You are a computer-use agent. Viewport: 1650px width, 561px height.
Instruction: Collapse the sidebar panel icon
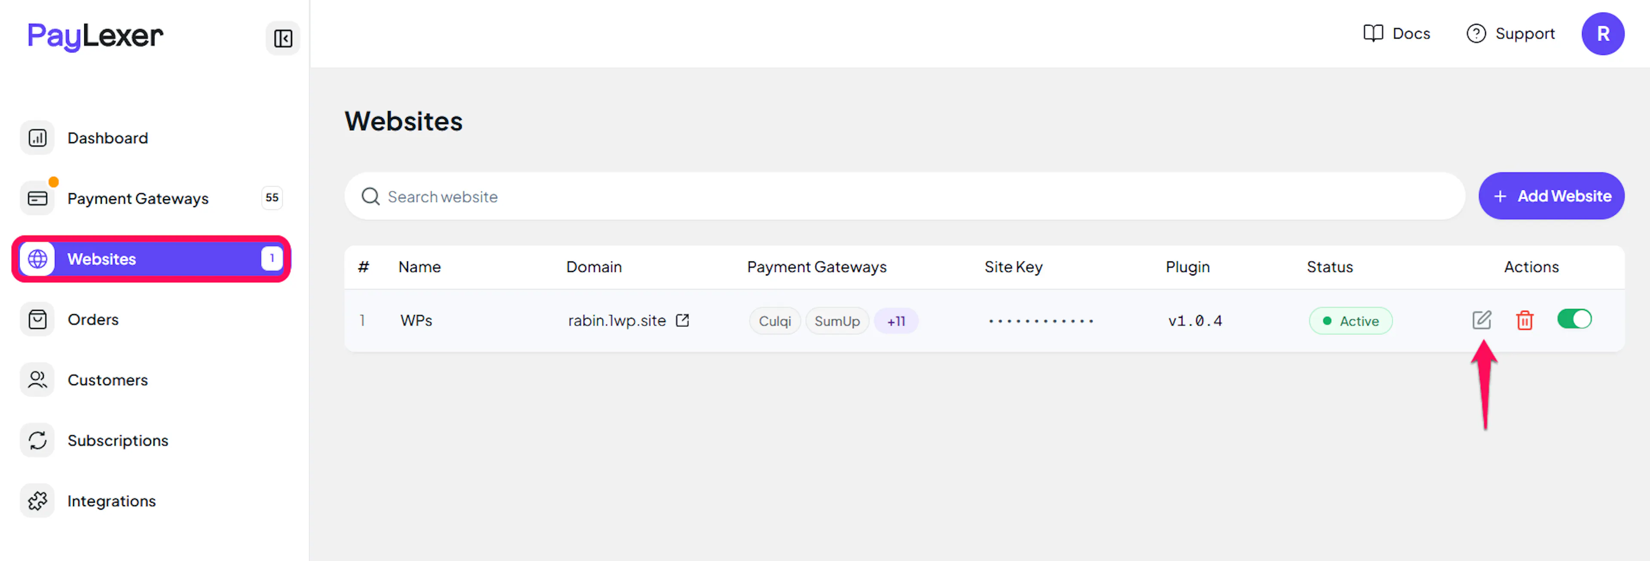click(282, 38)
